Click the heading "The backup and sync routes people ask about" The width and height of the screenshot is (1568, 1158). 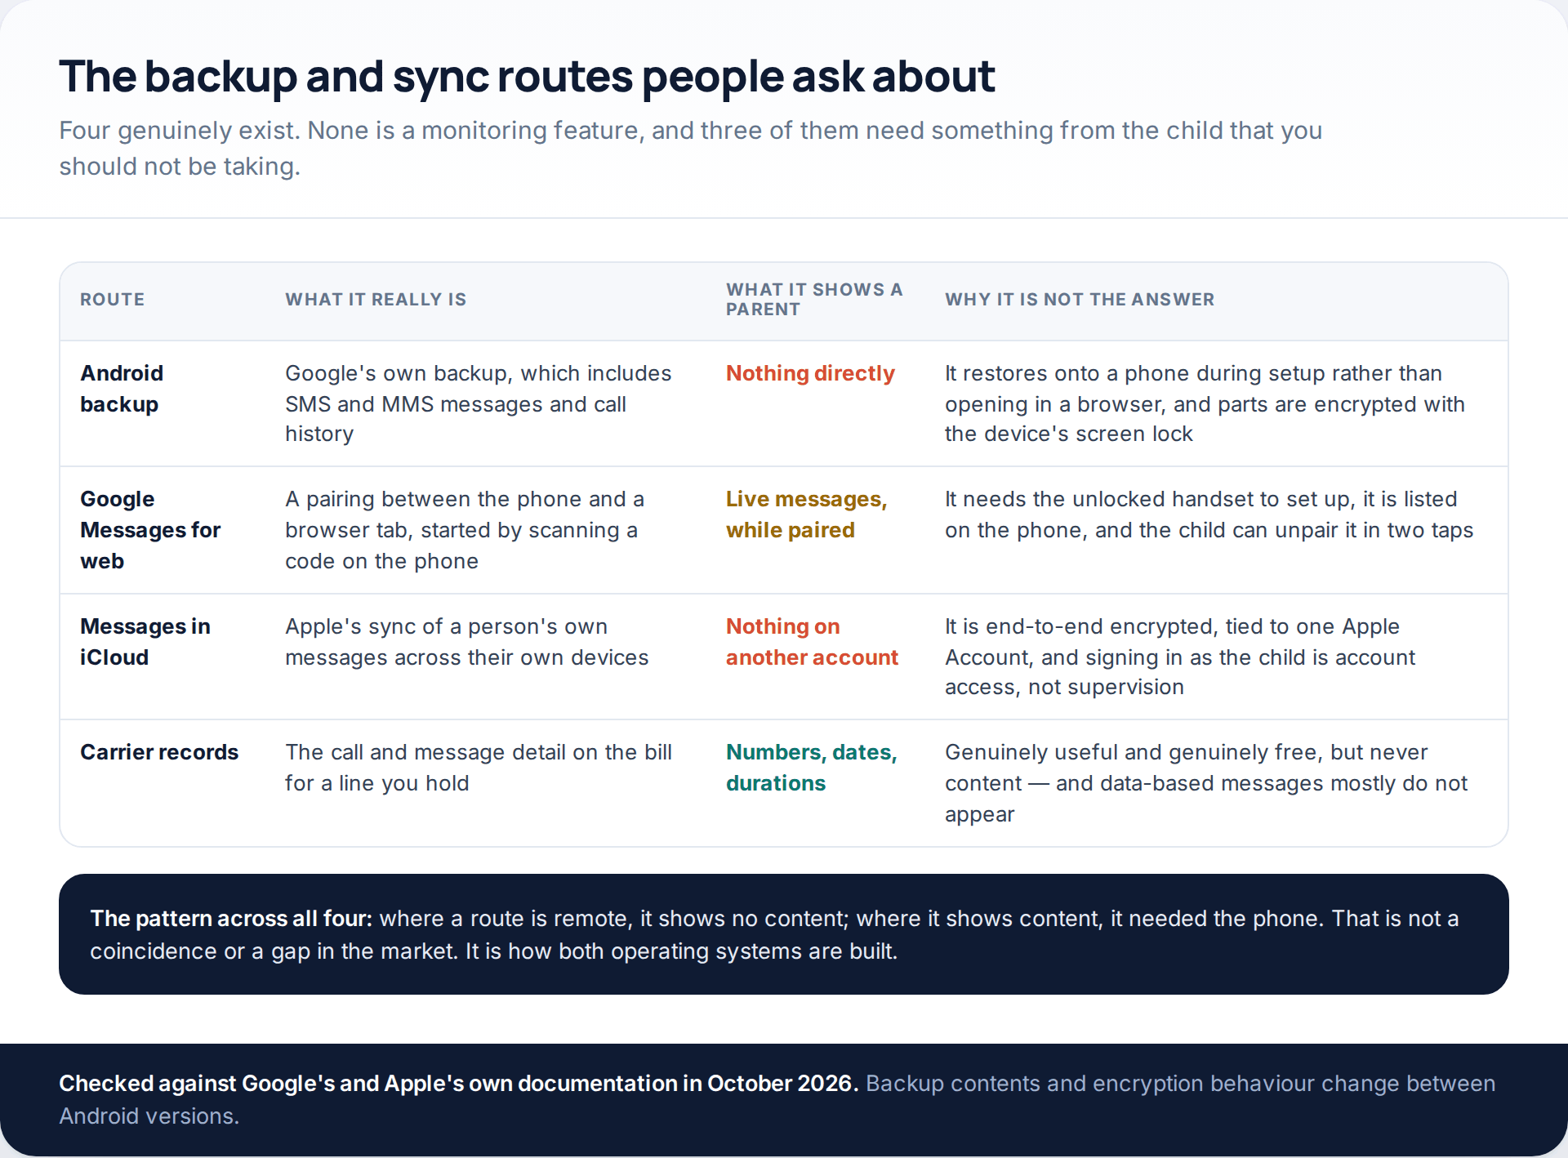pos(527,76)
